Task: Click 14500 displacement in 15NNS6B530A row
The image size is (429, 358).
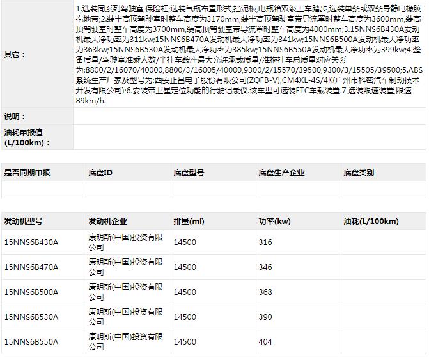Action: pyautogui.click(x=185, y=317)
